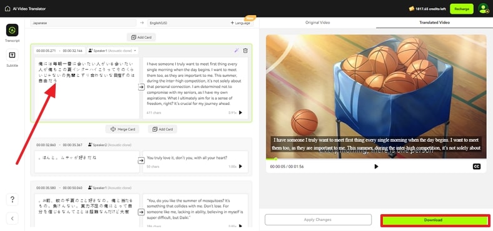Switch to the Original Video tab
Viewport: 493px width, 231px height.
coord(318,22)
